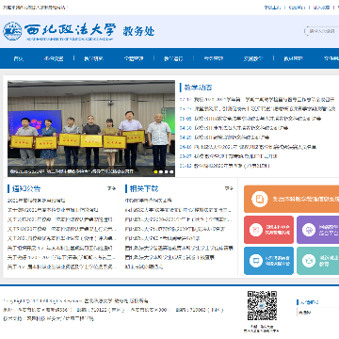Open the purple tile with the globe icon

[x=317, y=230]
